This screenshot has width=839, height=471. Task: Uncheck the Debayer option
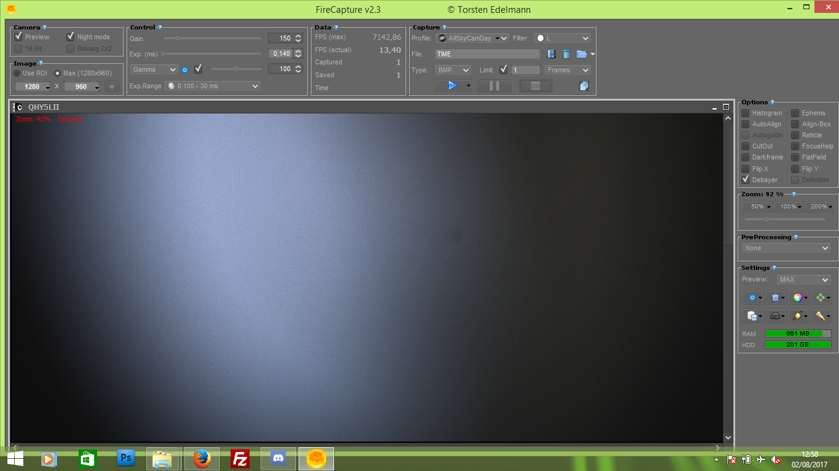point(746,180)
